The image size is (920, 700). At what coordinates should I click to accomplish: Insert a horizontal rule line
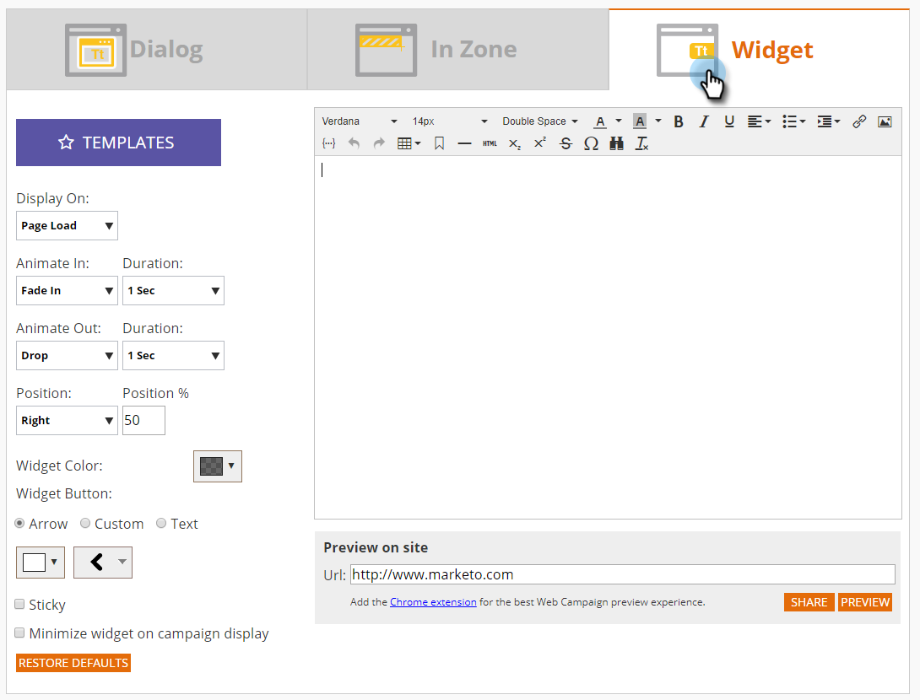click(464, 143)
